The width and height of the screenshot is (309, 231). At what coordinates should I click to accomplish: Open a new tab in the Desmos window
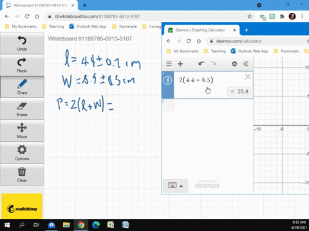pyautogui.click(x=247, y=30)
